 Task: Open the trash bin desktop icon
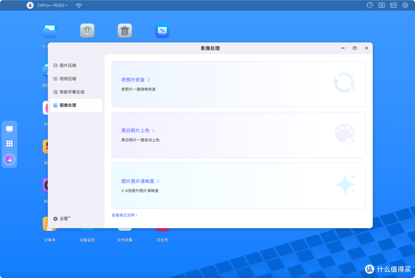[x=124, y=31]
